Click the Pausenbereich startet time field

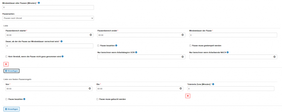49,35
